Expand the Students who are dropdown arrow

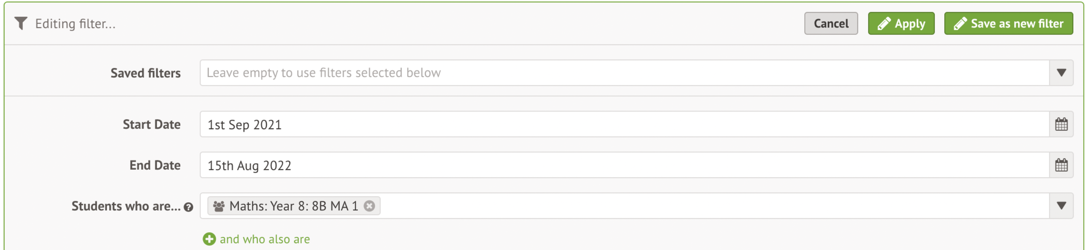[x=1061, y=206]
